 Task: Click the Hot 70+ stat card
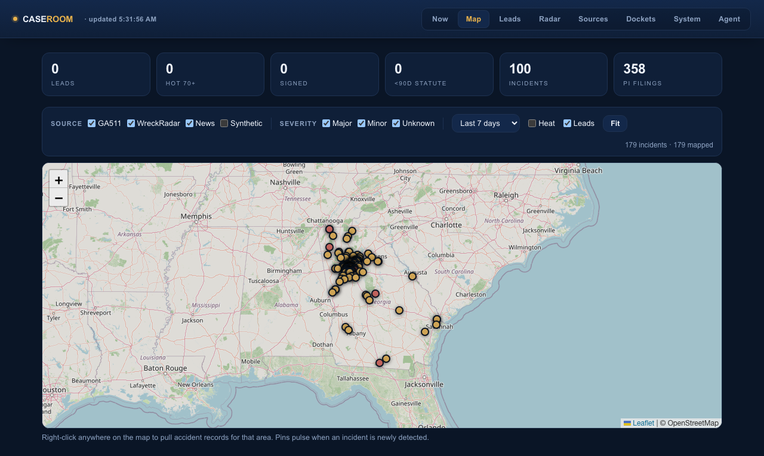[x=210, y=74]
